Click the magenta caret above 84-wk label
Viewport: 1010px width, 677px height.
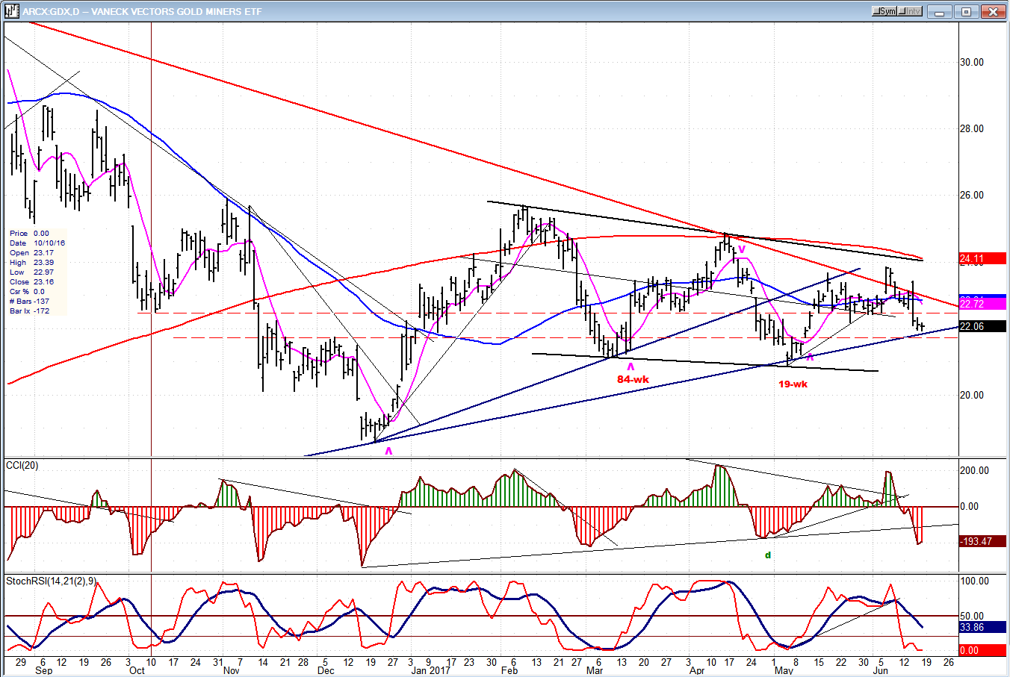coord(631,366)
